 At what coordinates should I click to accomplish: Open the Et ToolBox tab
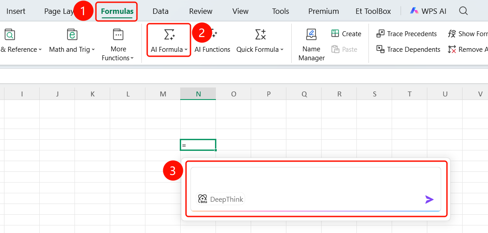point(373,12)
